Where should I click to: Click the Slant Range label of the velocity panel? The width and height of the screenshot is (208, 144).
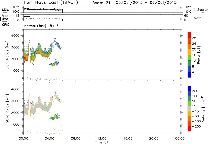tap(7, 108)
